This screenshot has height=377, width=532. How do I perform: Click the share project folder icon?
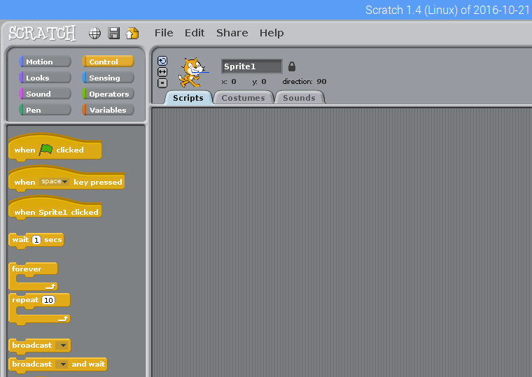132,33
